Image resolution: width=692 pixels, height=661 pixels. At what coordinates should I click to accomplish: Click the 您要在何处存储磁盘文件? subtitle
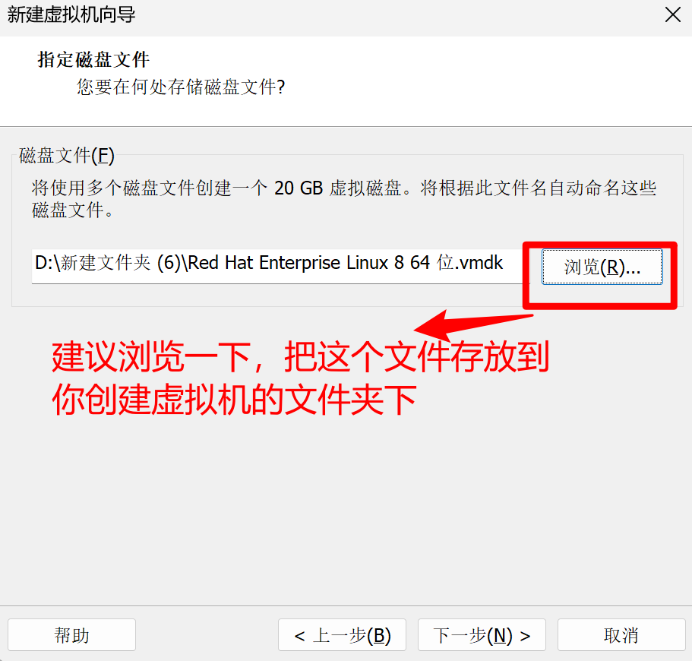pos(181,87)
